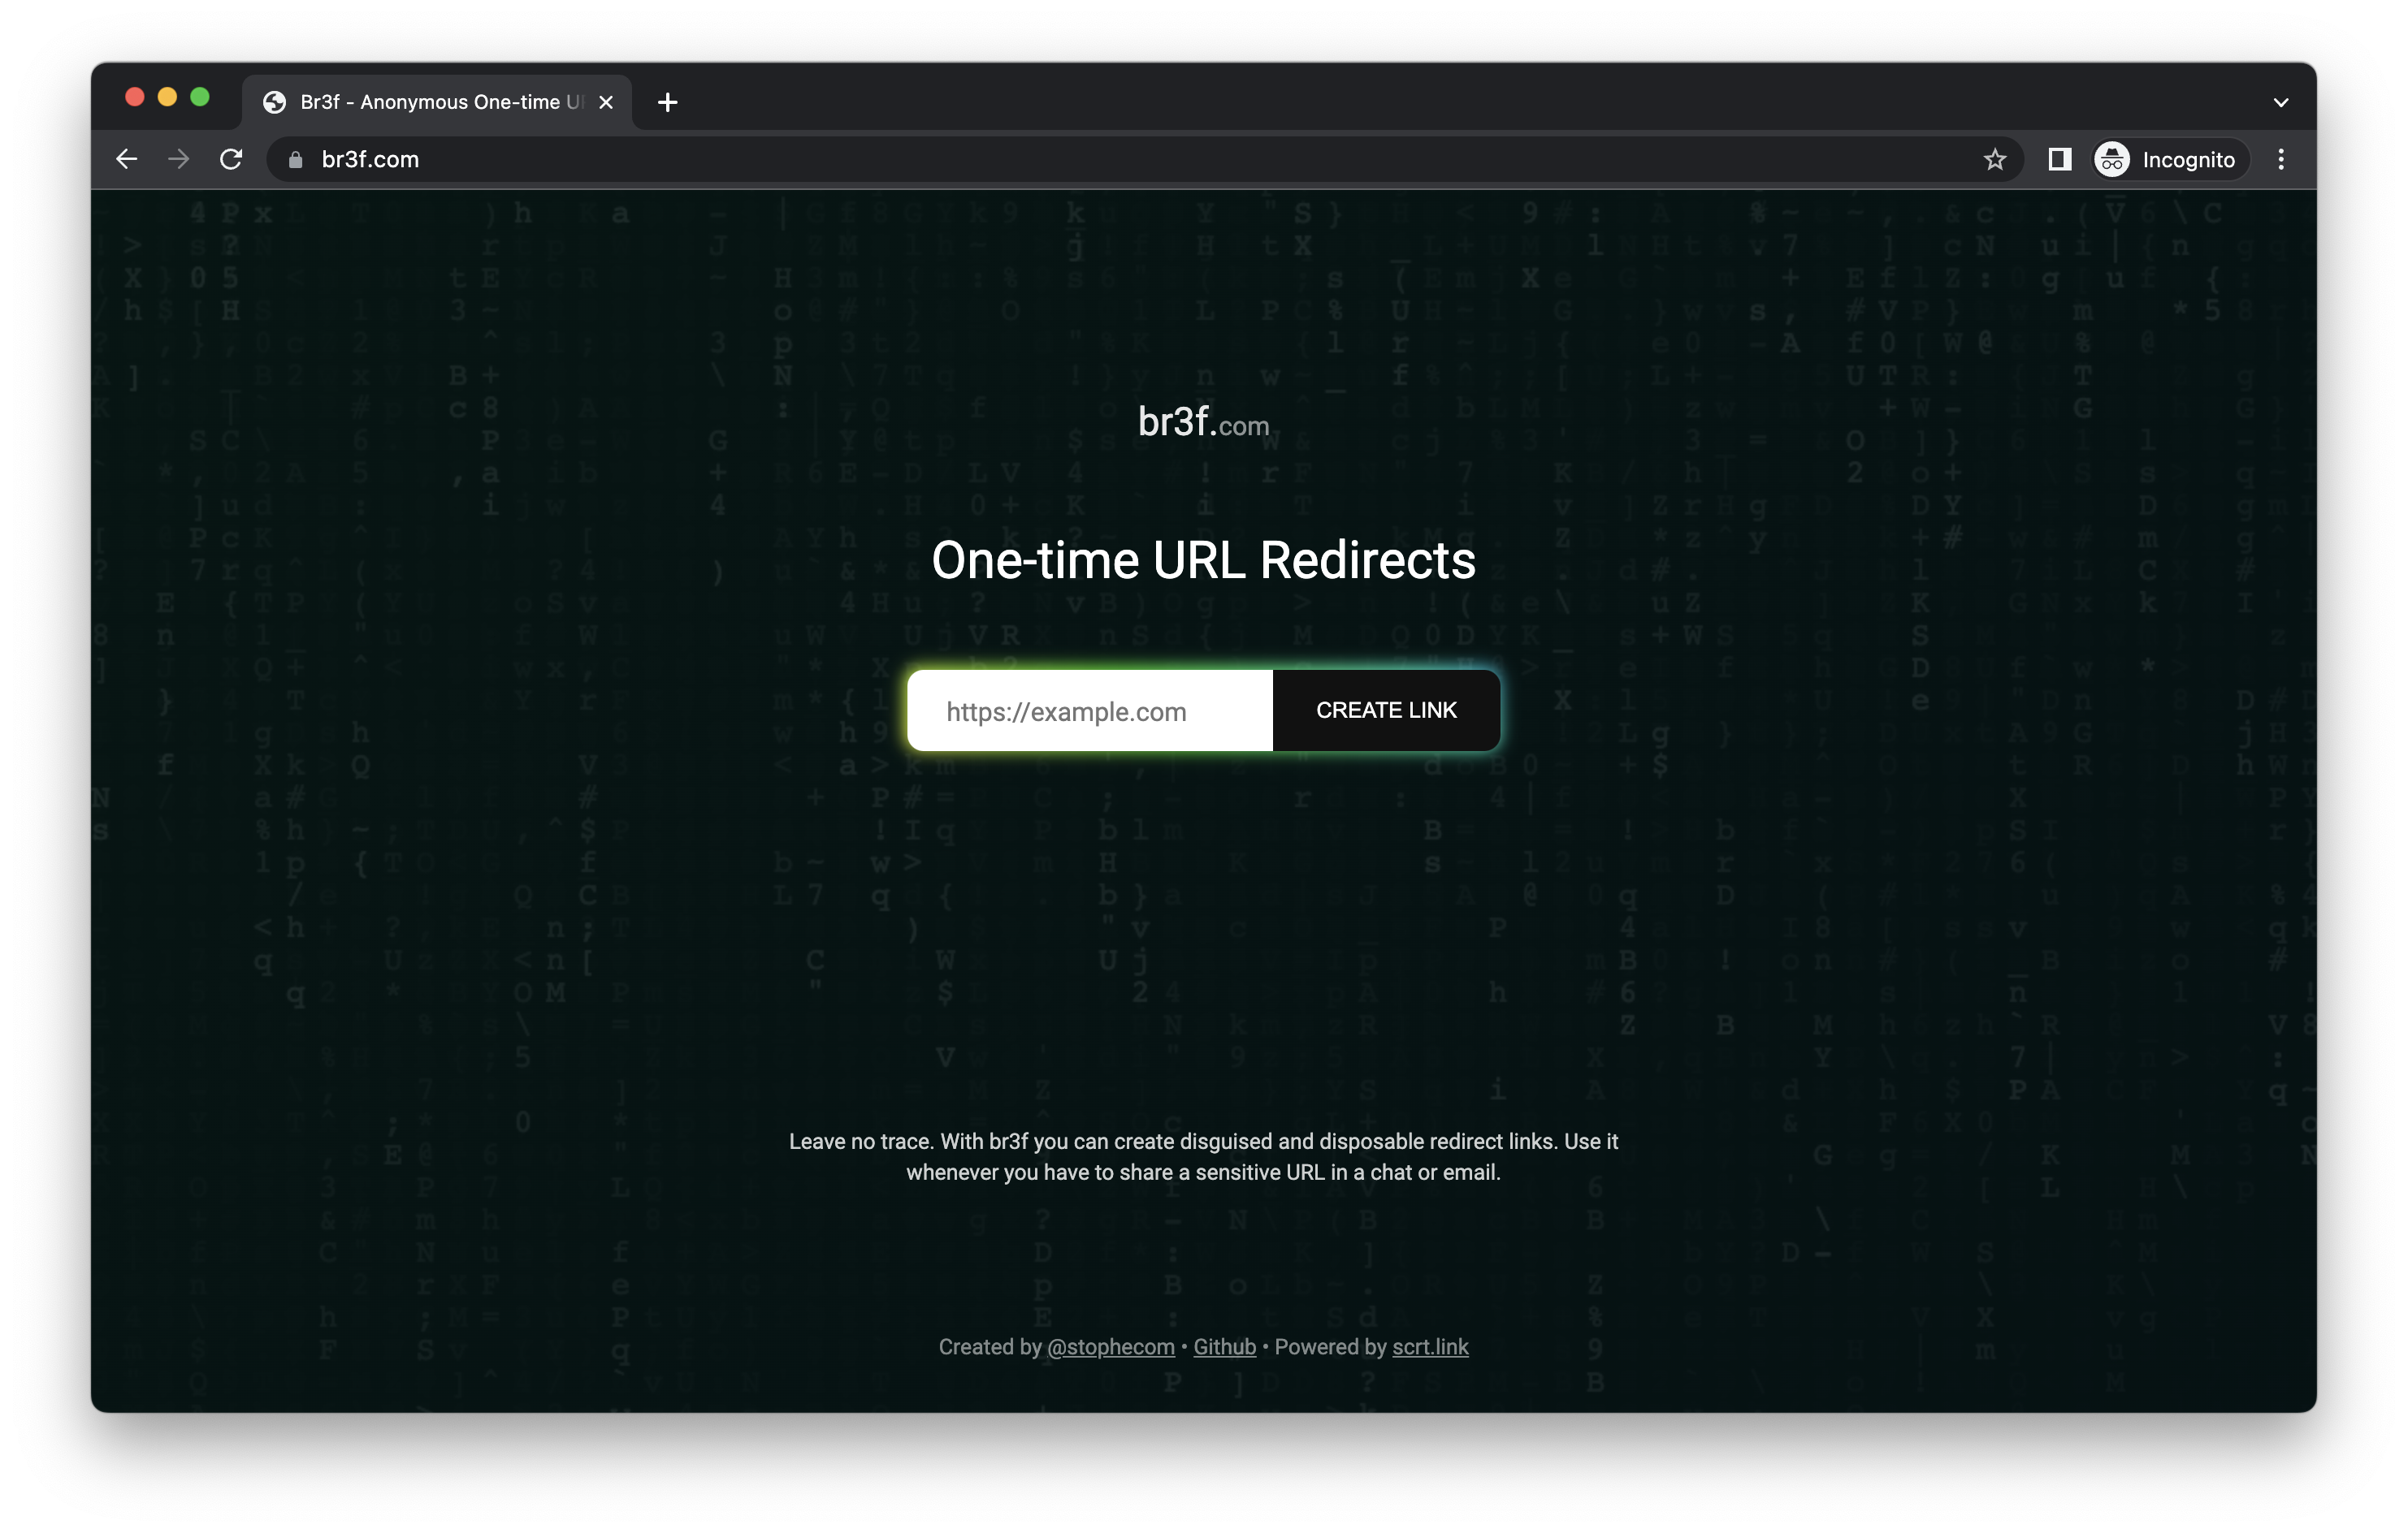Minimize window with the yellow button

click(167, 97)
